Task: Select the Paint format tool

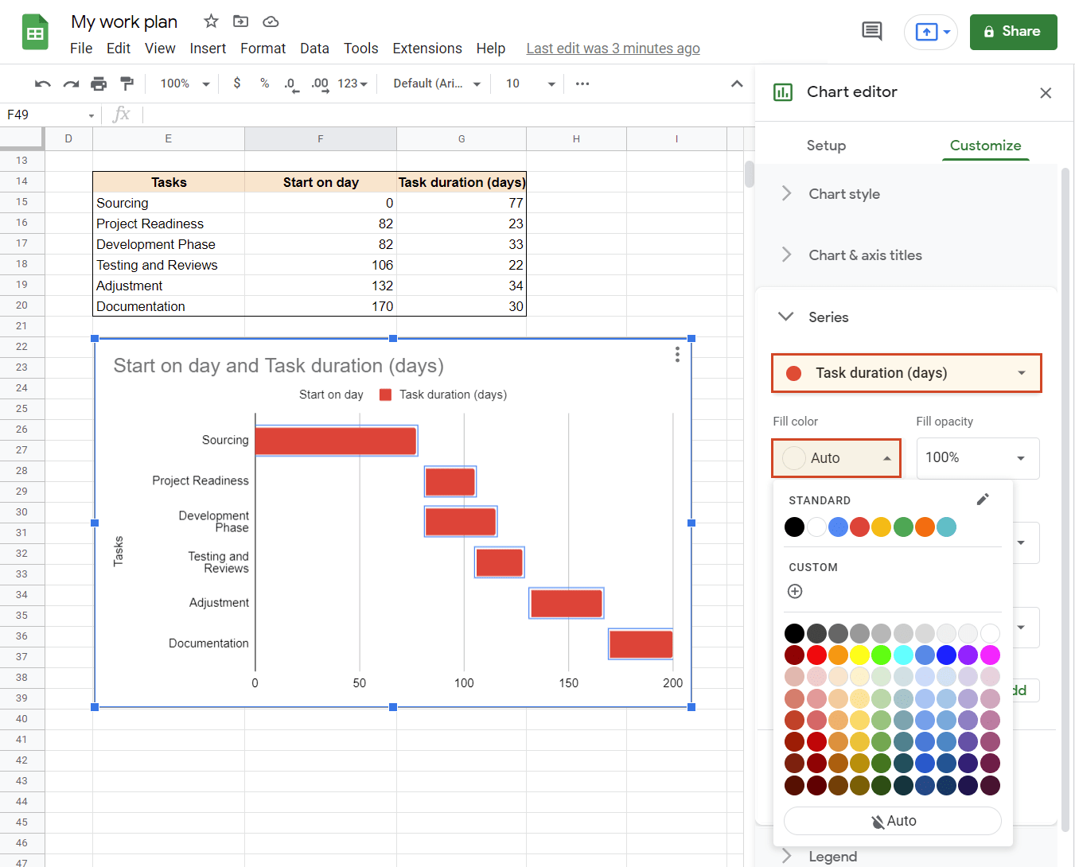Action: pyautogui.click(x=126, y=84)
